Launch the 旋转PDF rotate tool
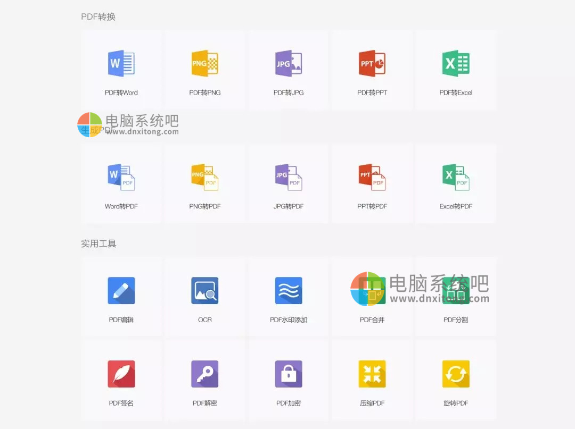Viewport: 575px width, 429px height. 456,374
